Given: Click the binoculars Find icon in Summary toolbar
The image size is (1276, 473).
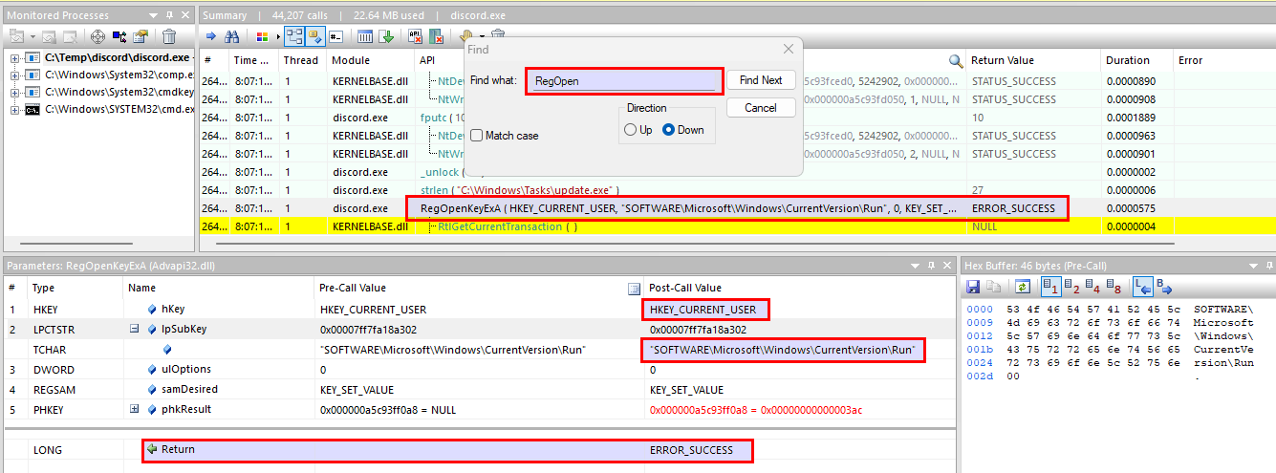Looking at the screenshot, I should pyautogui.click(x=232, y=36).
